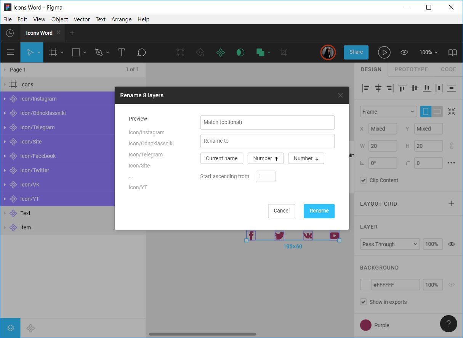Open the Object menu
This screenshot has width=463, height=338.
[x=60, y=19]
